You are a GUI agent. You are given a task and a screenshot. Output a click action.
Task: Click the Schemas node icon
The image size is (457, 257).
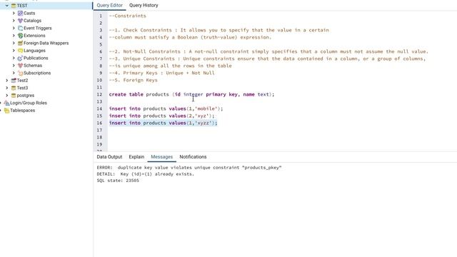pos(20,66)
